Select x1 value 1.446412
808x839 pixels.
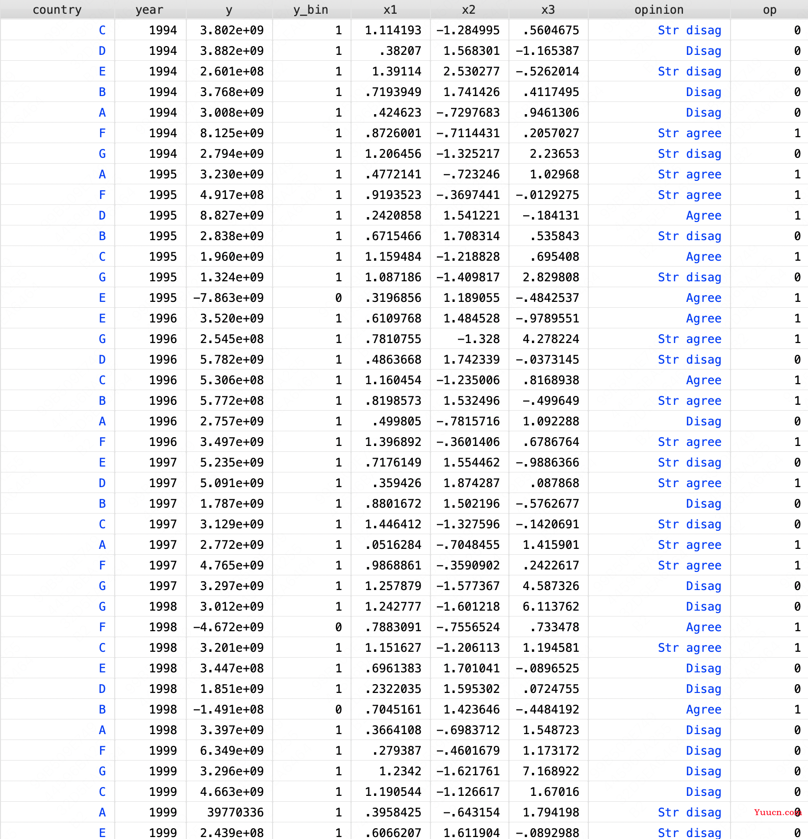393,524
